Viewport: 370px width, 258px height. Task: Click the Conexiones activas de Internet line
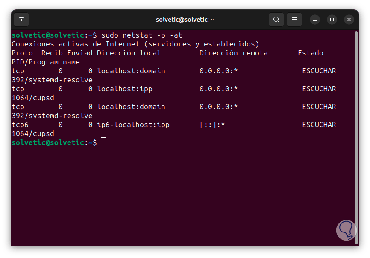click(135, 44)
